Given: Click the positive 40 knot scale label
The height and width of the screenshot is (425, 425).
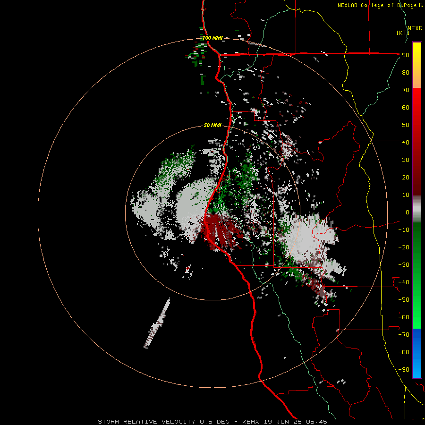Looking at the screenshot, I should [x=406, y=143].
